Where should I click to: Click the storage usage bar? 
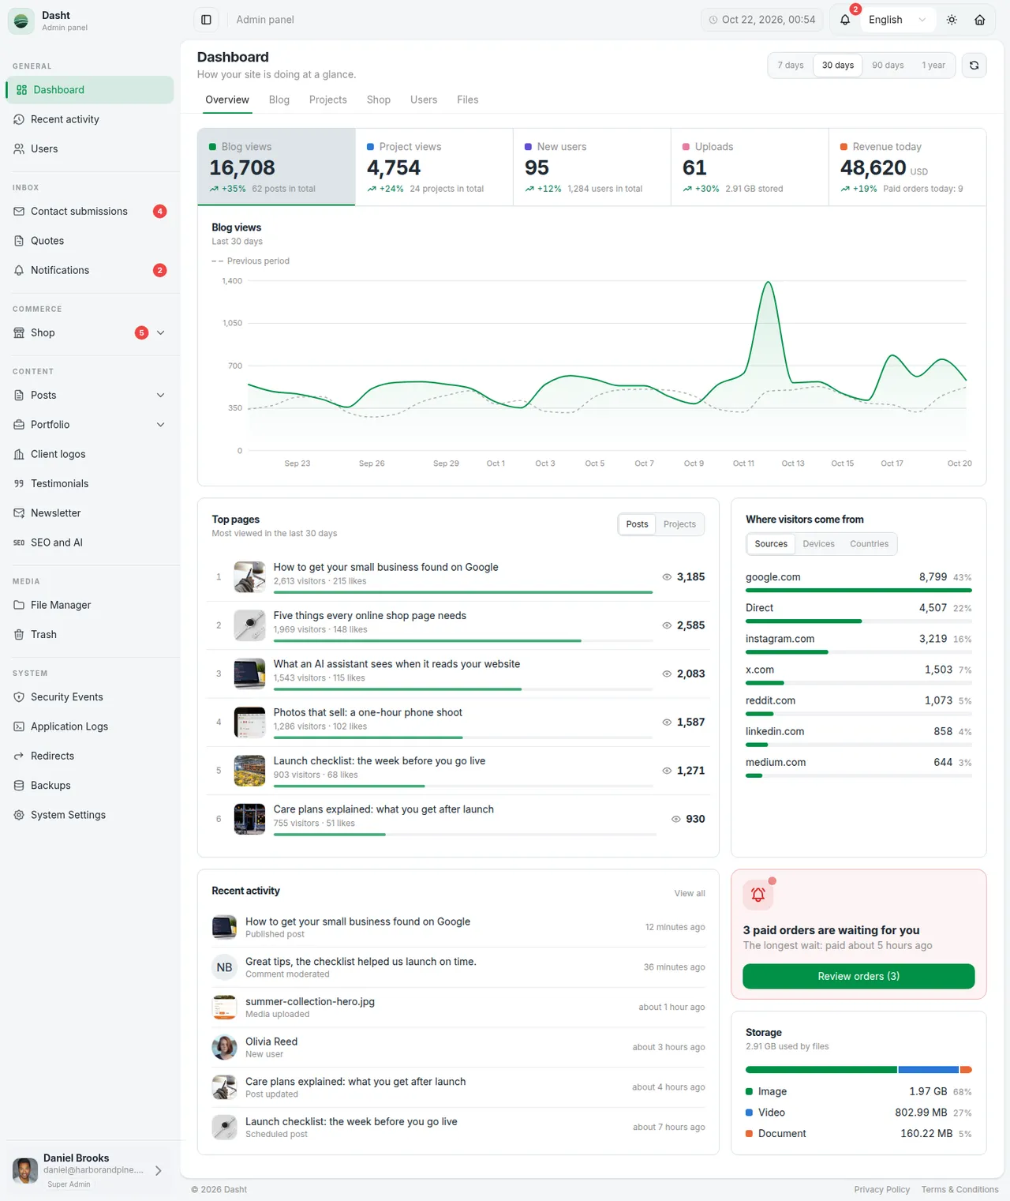pos(858,1070)
